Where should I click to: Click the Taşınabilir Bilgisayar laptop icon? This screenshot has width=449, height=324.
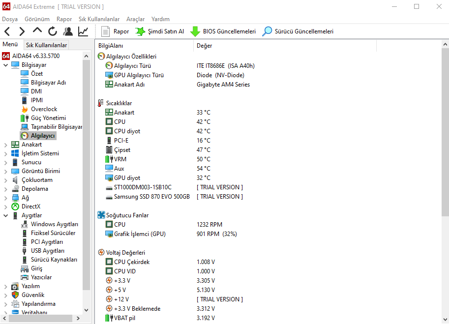(25, 127)
